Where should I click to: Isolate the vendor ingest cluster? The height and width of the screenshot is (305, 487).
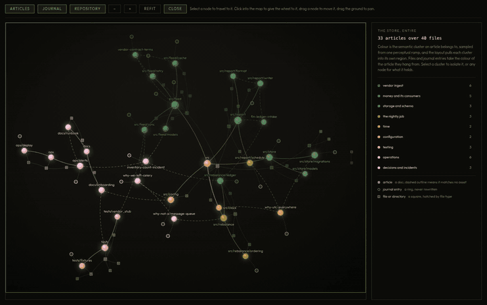[x=426, y=85]
